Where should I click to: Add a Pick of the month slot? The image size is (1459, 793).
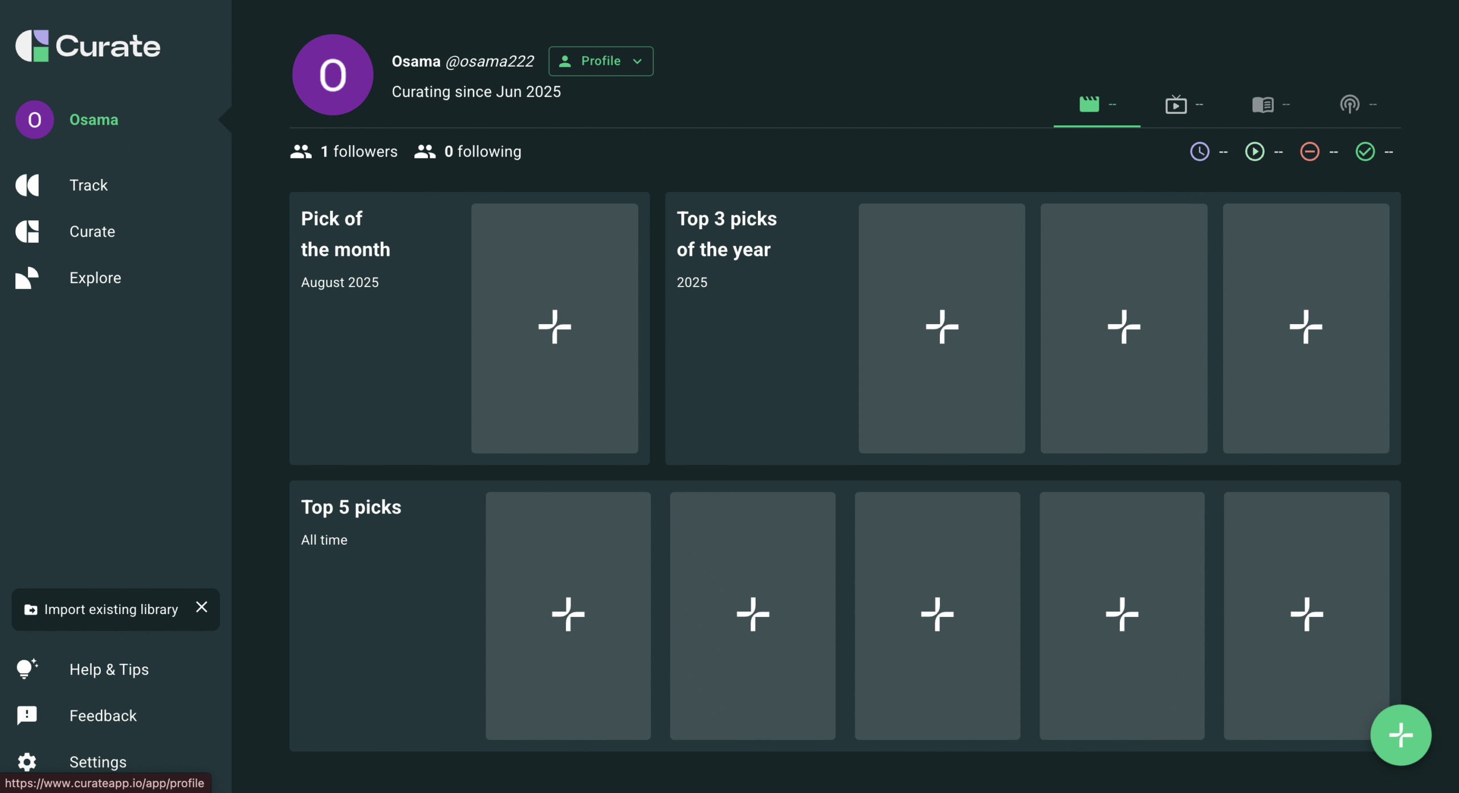[554, 328]
